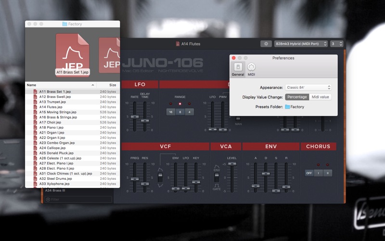Select the A17 Choir.jep file name

point(50,122)
